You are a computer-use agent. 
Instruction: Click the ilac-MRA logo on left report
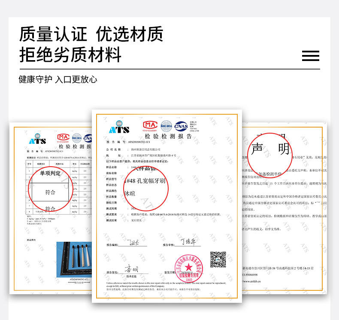point(77,138)
